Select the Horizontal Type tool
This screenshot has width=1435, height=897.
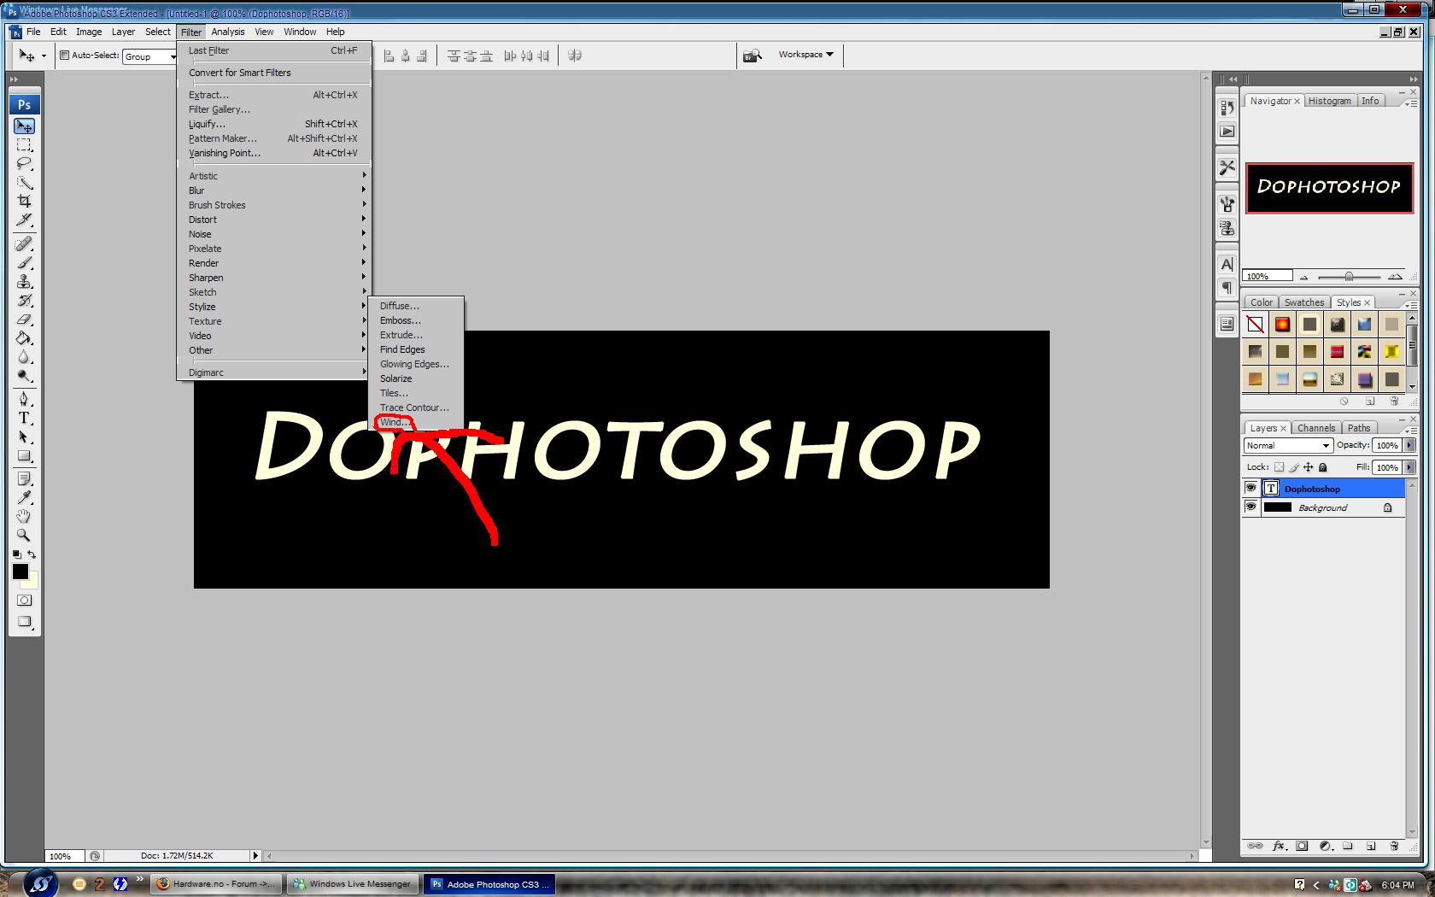(x=24, y=418)
